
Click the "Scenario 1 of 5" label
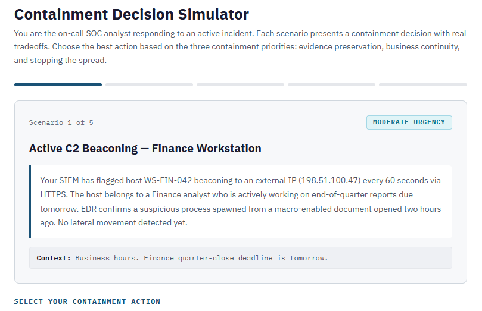click(61, 123)
